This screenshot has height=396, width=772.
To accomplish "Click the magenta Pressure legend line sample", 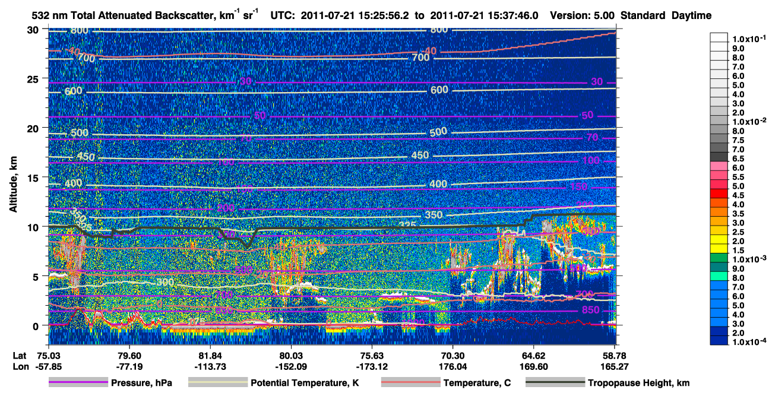I will [78, 383].
